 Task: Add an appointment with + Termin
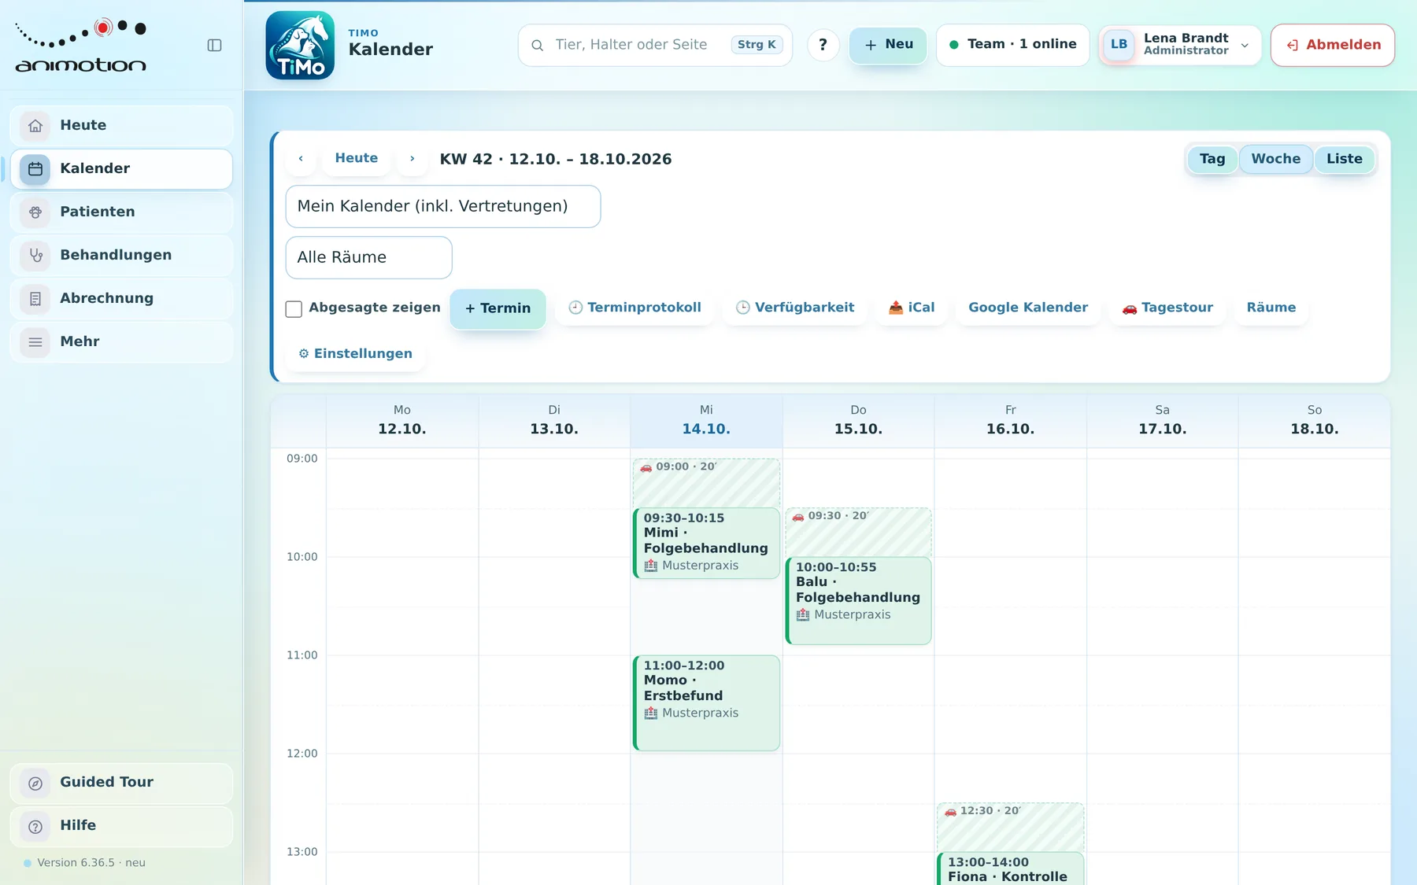tap(498, 309)
